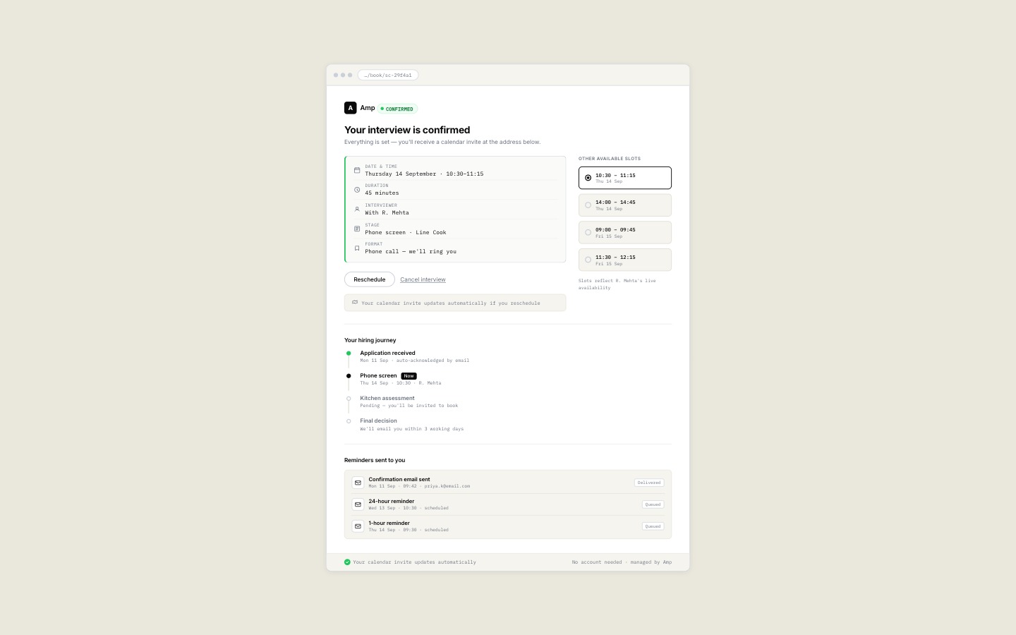This screenshot has width=1016, height=635.
Task: Click the black Phone screen timeline dot
Action: pyautogui.click(x=349, y=376)
